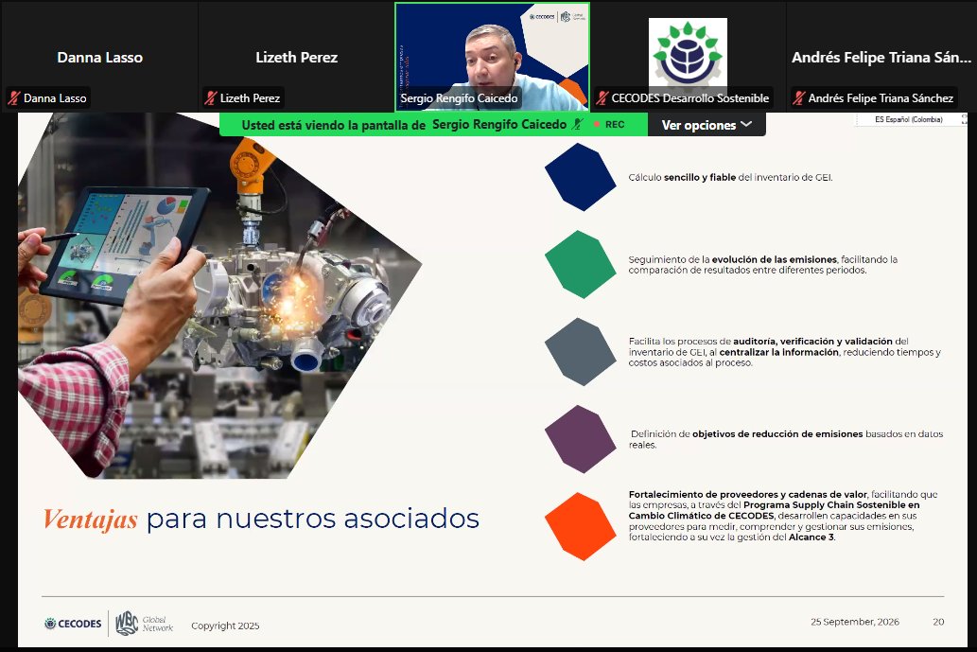Image resolution: width=977 pixels, height=652 pixels.
Task: Open the Ver opciones dropdown
Action: 706,125
